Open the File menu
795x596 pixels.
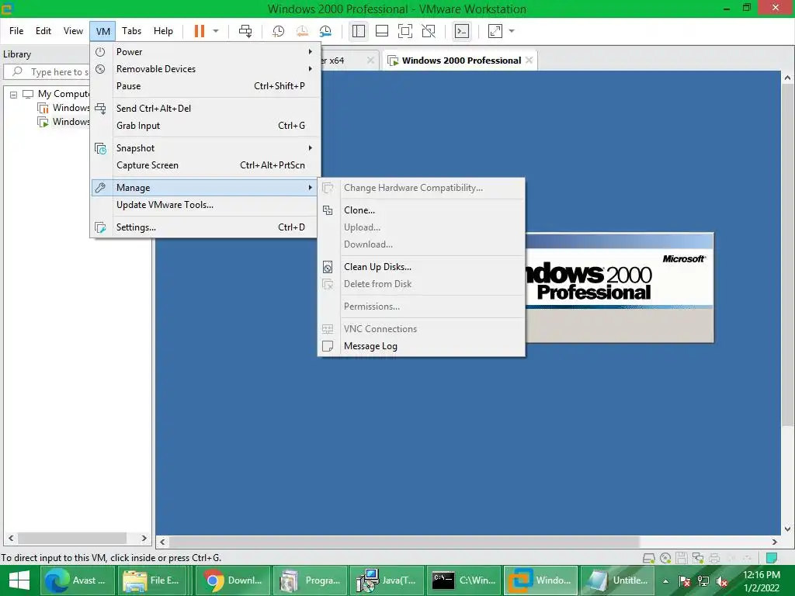(x=16, y=31)
